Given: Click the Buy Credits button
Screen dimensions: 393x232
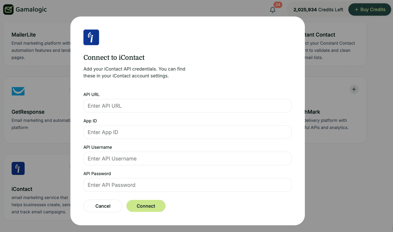Looking at the screenshot, I should pyautogui.click(x=370, y=9).
